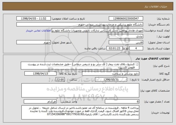
Task: Click the need date field 1398/04/15
Action: (40, 73)
